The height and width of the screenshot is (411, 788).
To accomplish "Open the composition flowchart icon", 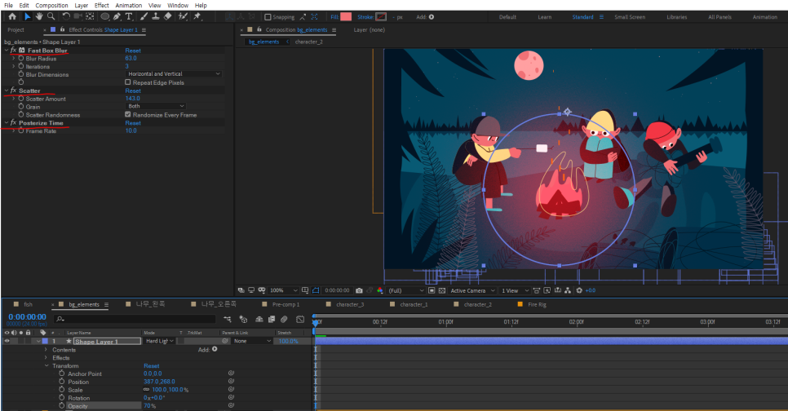I will click(568, 290).
